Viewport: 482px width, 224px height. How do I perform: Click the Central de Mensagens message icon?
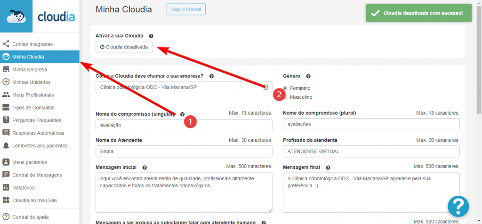[6, 175]
